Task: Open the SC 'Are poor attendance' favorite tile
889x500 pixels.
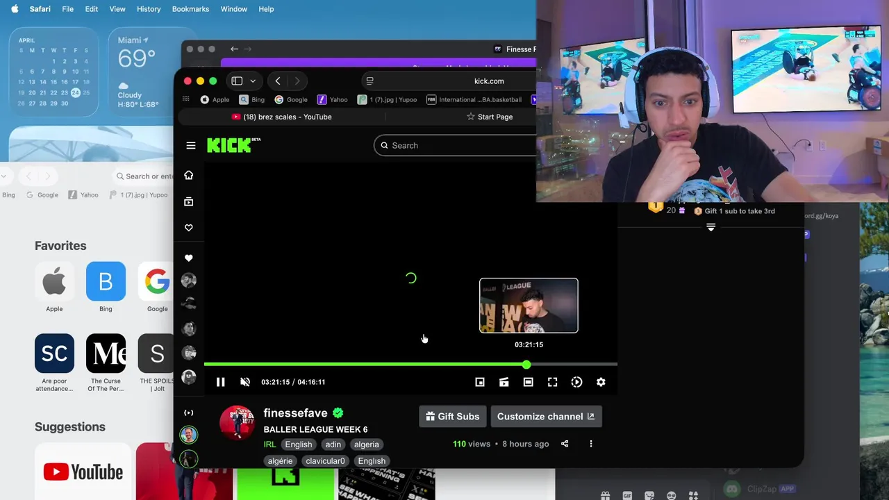Action: pos(54,353)
